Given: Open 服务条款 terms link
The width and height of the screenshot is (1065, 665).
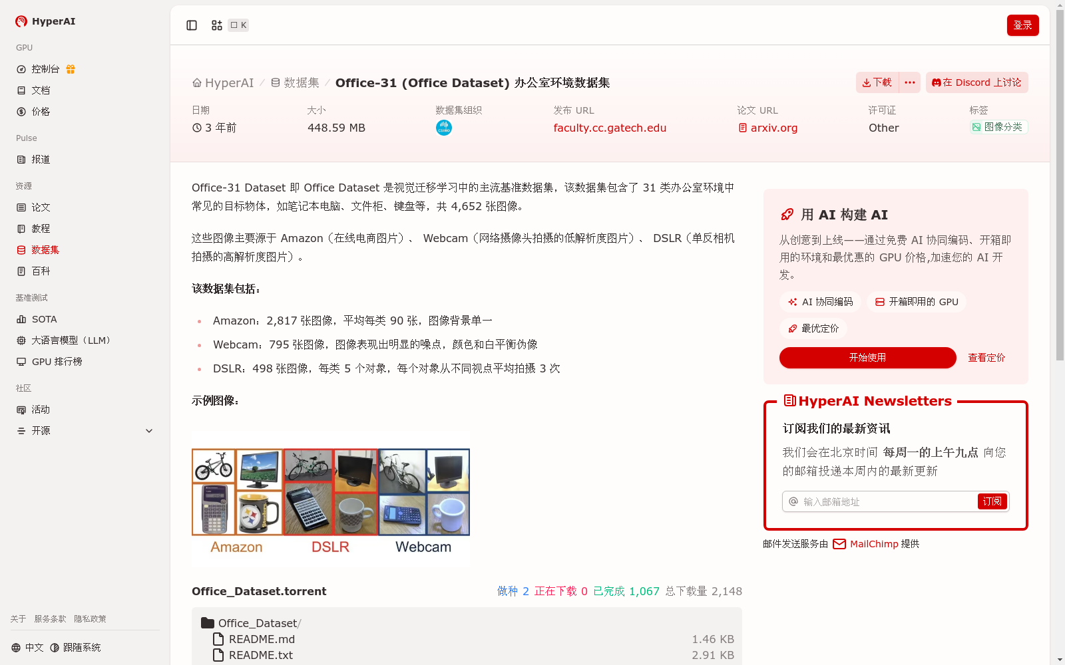Looking at the screenshot, I should coord(50,619).
